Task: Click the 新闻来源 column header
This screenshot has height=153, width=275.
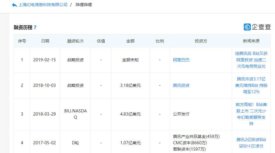Action: (251, 41)
